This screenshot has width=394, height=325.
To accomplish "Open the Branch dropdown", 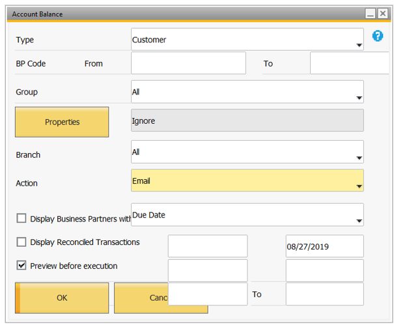I will pos(247,152).
